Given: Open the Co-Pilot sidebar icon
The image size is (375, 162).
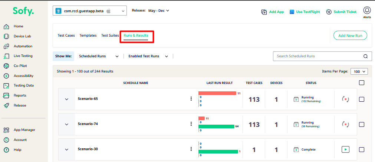Looking at the screenshot, I should click(6, 66).
